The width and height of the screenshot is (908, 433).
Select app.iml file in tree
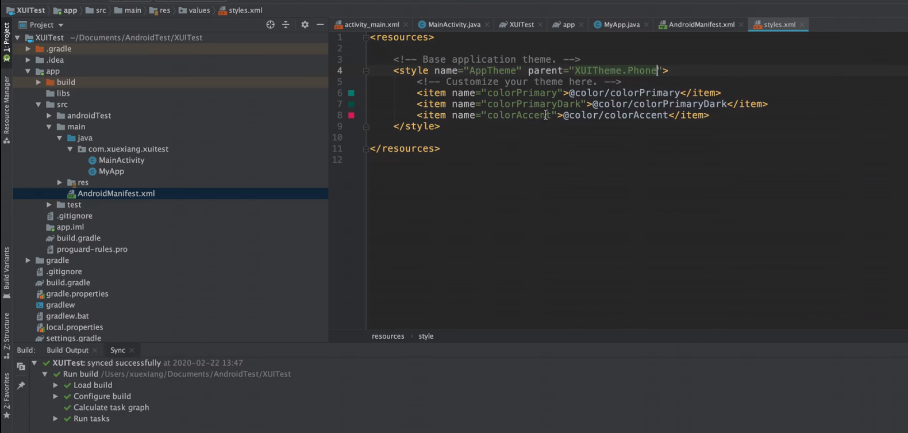pos(70,227)
